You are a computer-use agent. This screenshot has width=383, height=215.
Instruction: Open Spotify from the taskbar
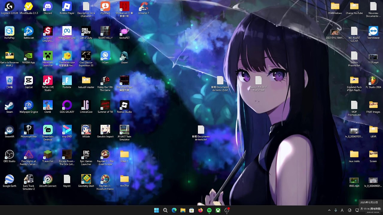pyautogui.click(x=209, y=210)
